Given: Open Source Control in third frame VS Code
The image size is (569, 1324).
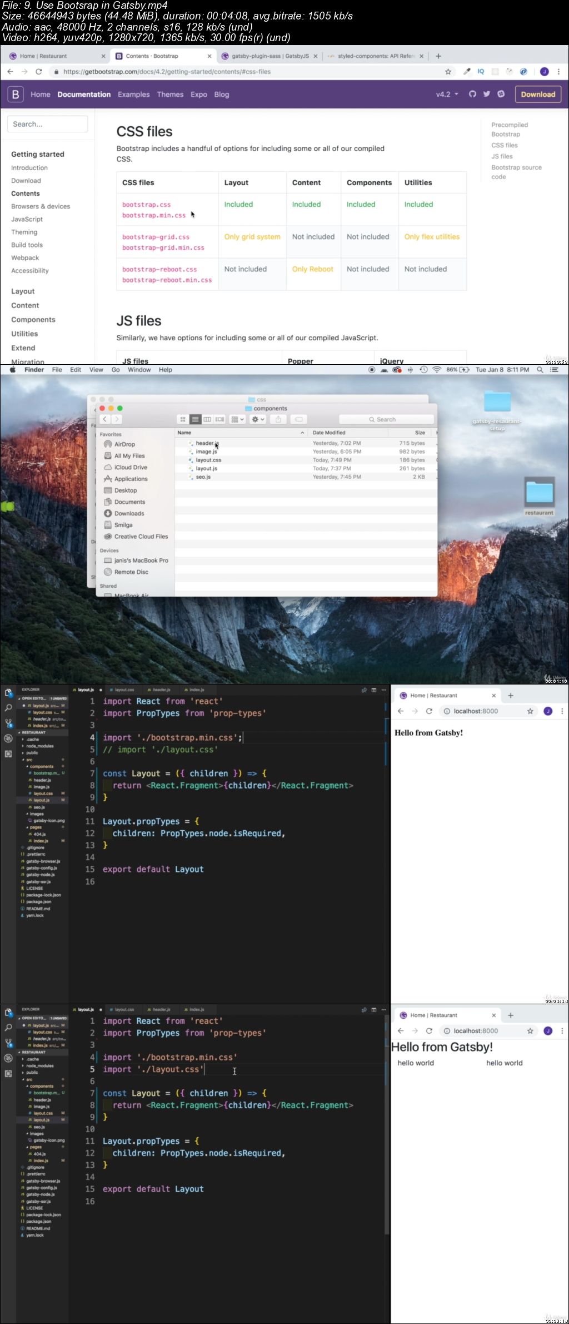Looking at the screenshot, I should (8, 723).
